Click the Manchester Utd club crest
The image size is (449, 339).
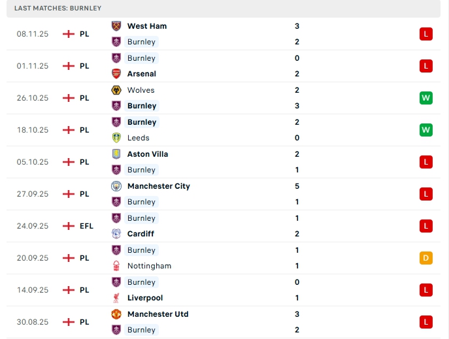click(116, 314)
